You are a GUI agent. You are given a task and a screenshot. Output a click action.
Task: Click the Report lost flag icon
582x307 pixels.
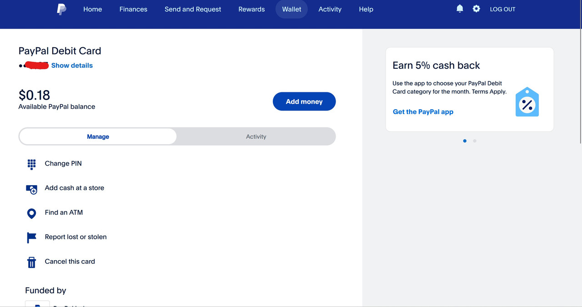tap(31, 237)
